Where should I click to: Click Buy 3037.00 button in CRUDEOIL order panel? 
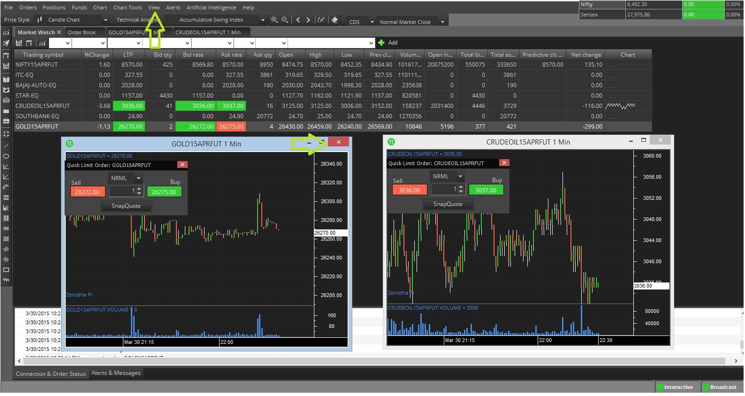486,190
